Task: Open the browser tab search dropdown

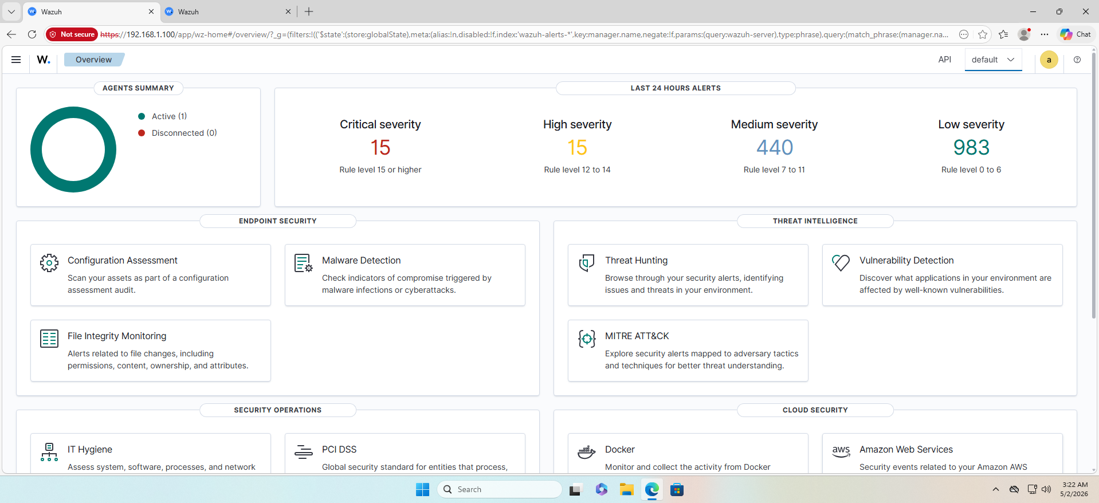Action: [x=11, y=11]
